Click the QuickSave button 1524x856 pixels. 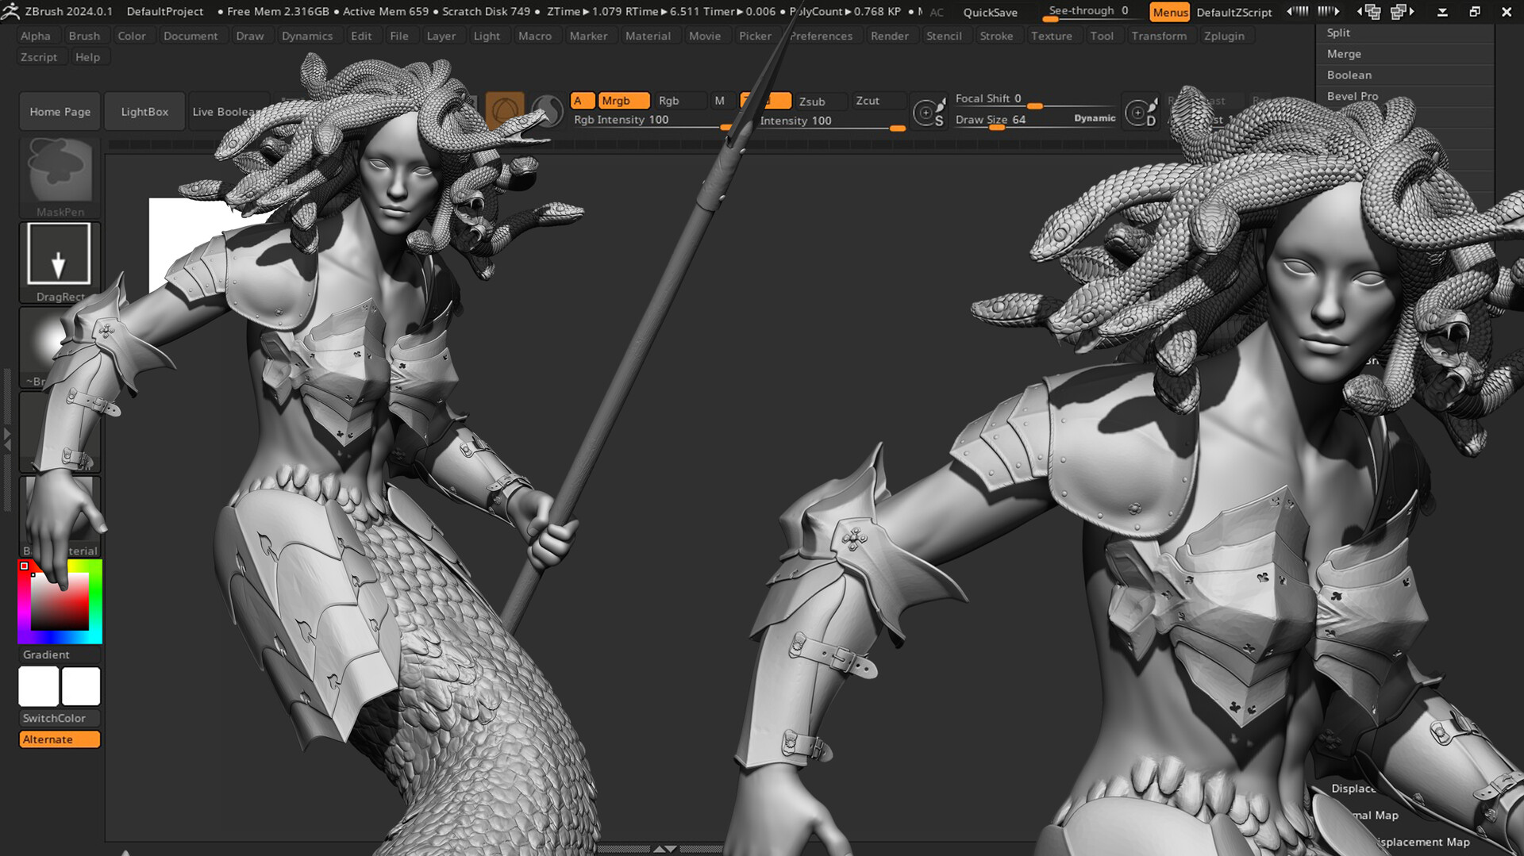point(990,12)
